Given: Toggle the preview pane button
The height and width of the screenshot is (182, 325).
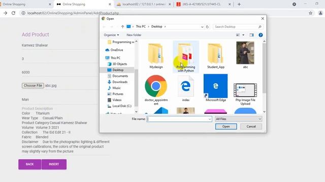Looking at the screenshot, I should [251, 35].
